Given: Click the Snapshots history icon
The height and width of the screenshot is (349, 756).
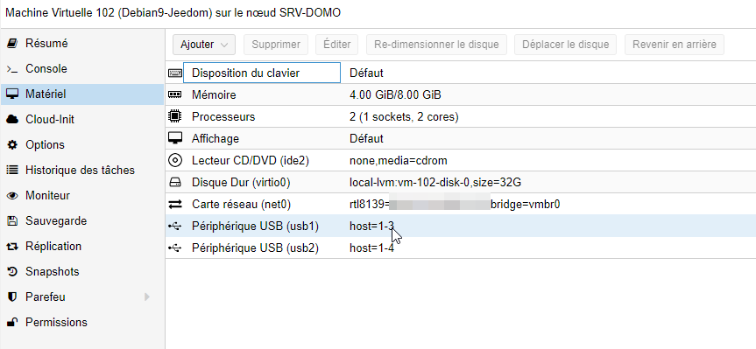Looking at the screenshot, I should click(x=12, y=271).
